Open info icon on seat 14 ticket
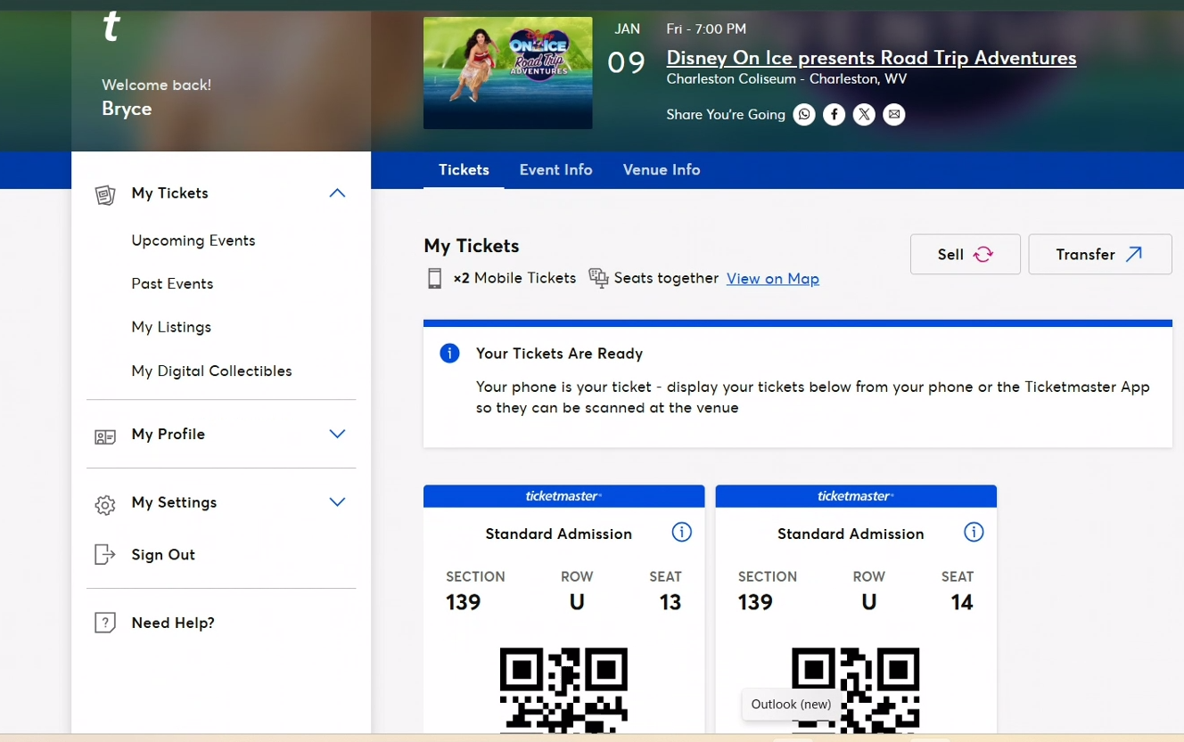 (974, 533)
